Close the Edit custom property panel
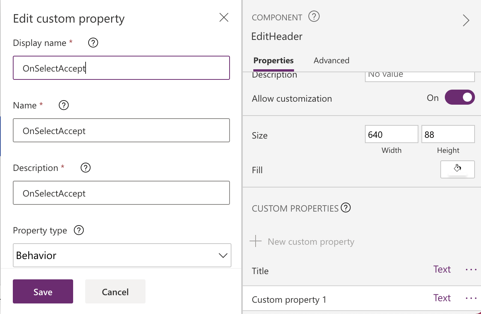The width and height of the screenshot is (481, 314). click(224, 17)
